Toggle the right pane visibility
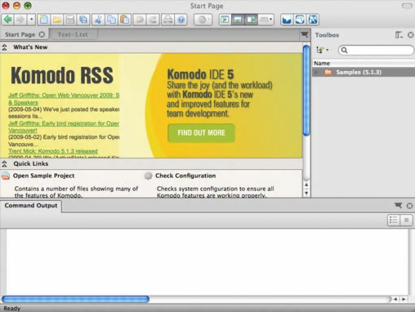The image size is (415, 312). tap(251, 19)
